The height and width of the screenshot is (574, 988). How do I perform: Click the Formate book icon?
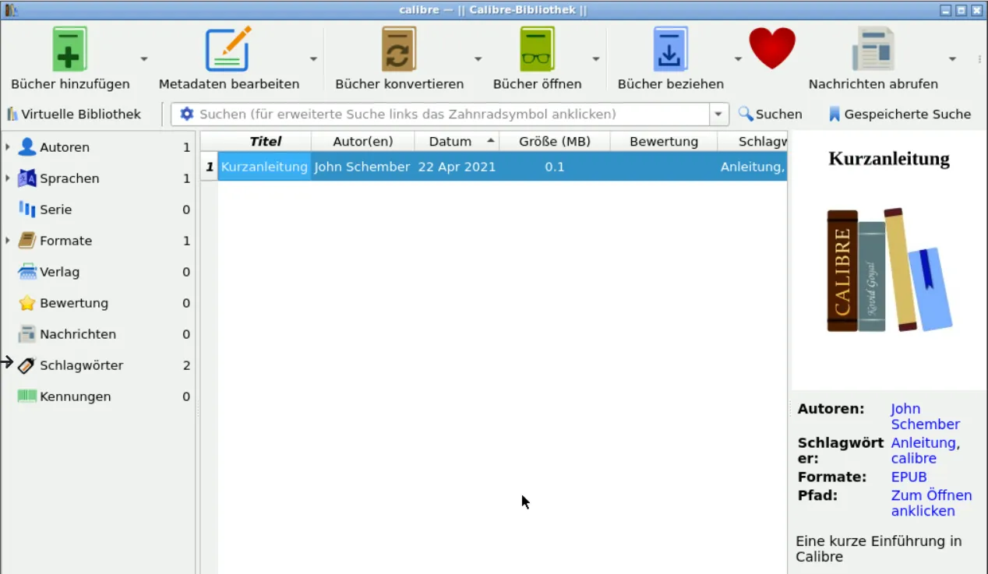point(27,241)
